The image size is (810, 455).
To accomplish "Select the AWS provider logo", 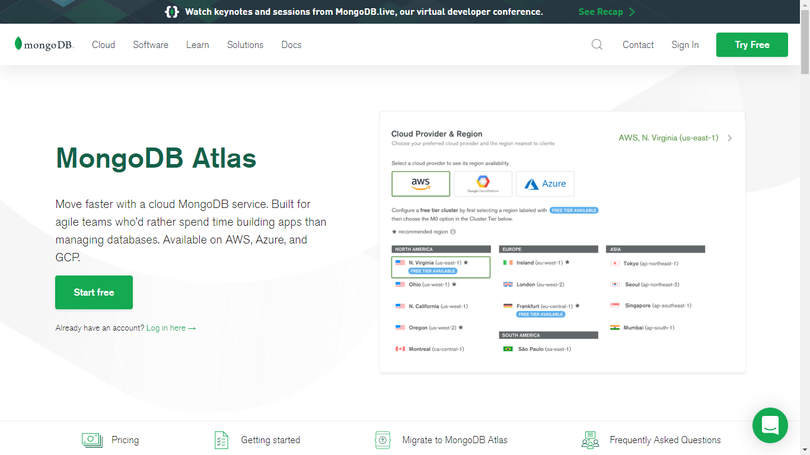I will [x=420, y=184].
